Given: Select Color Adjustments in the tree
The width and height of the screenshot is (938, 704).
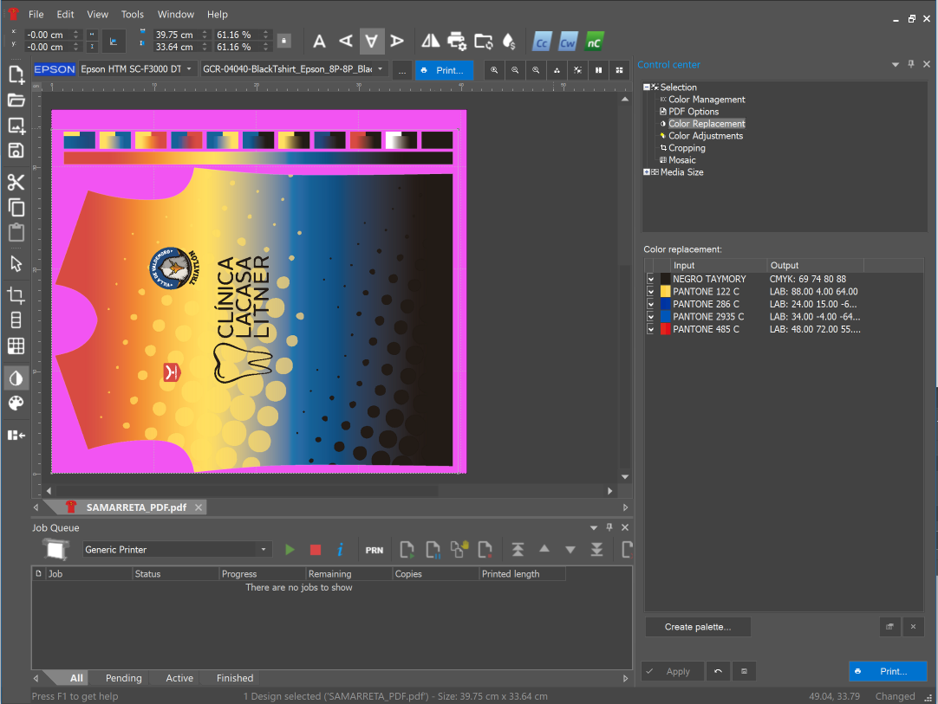Looking at the screenshot, I should (706, 136).
